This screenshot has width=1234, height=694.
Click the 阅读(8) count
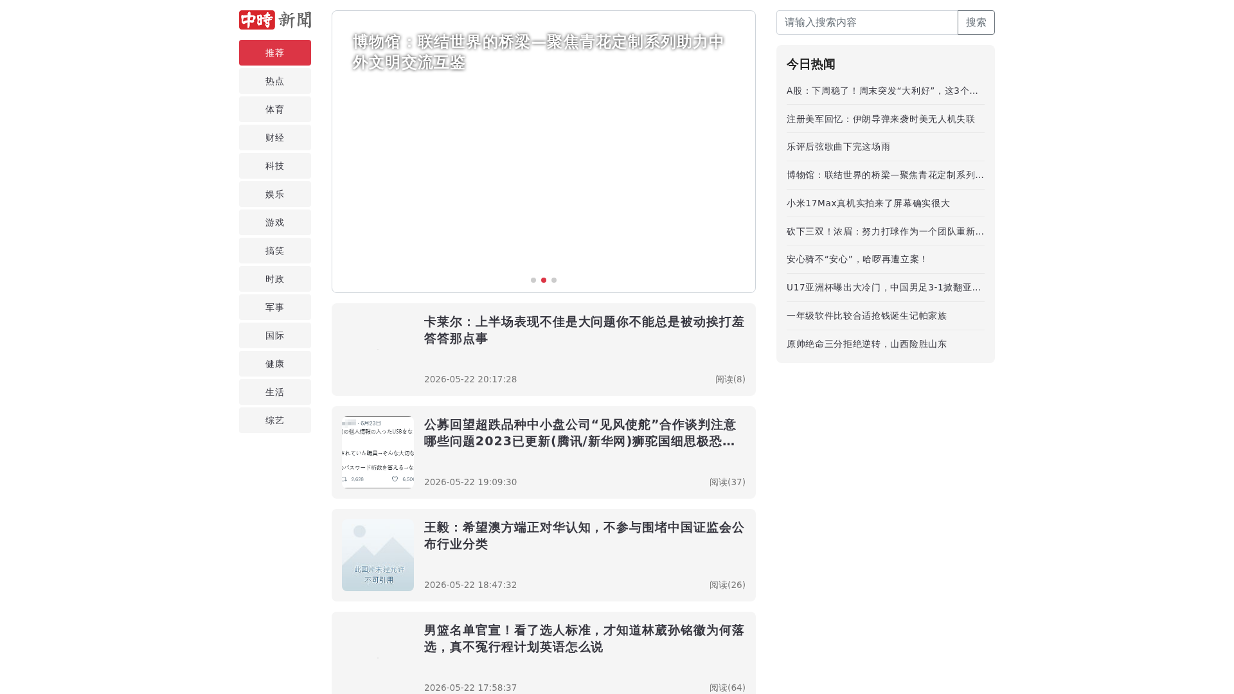tap(730, 379)
